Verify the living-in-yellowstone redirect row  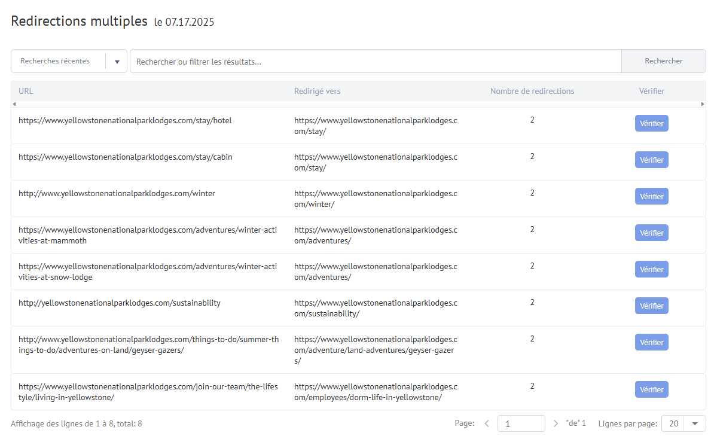[652, 389]
